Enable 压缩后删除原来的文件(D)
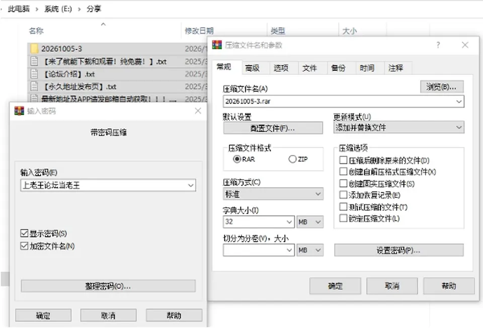The image size is (483, 328). pyautogui.click(x=343, y=160)
